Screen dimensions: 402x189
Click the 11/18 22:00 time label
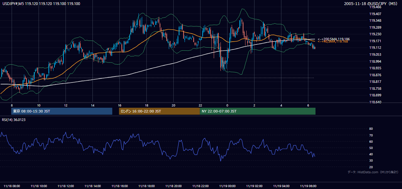pyautogui.click(x=201, y=186)
